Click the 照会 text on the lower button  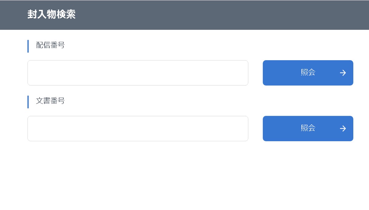(x=308, y=128)
